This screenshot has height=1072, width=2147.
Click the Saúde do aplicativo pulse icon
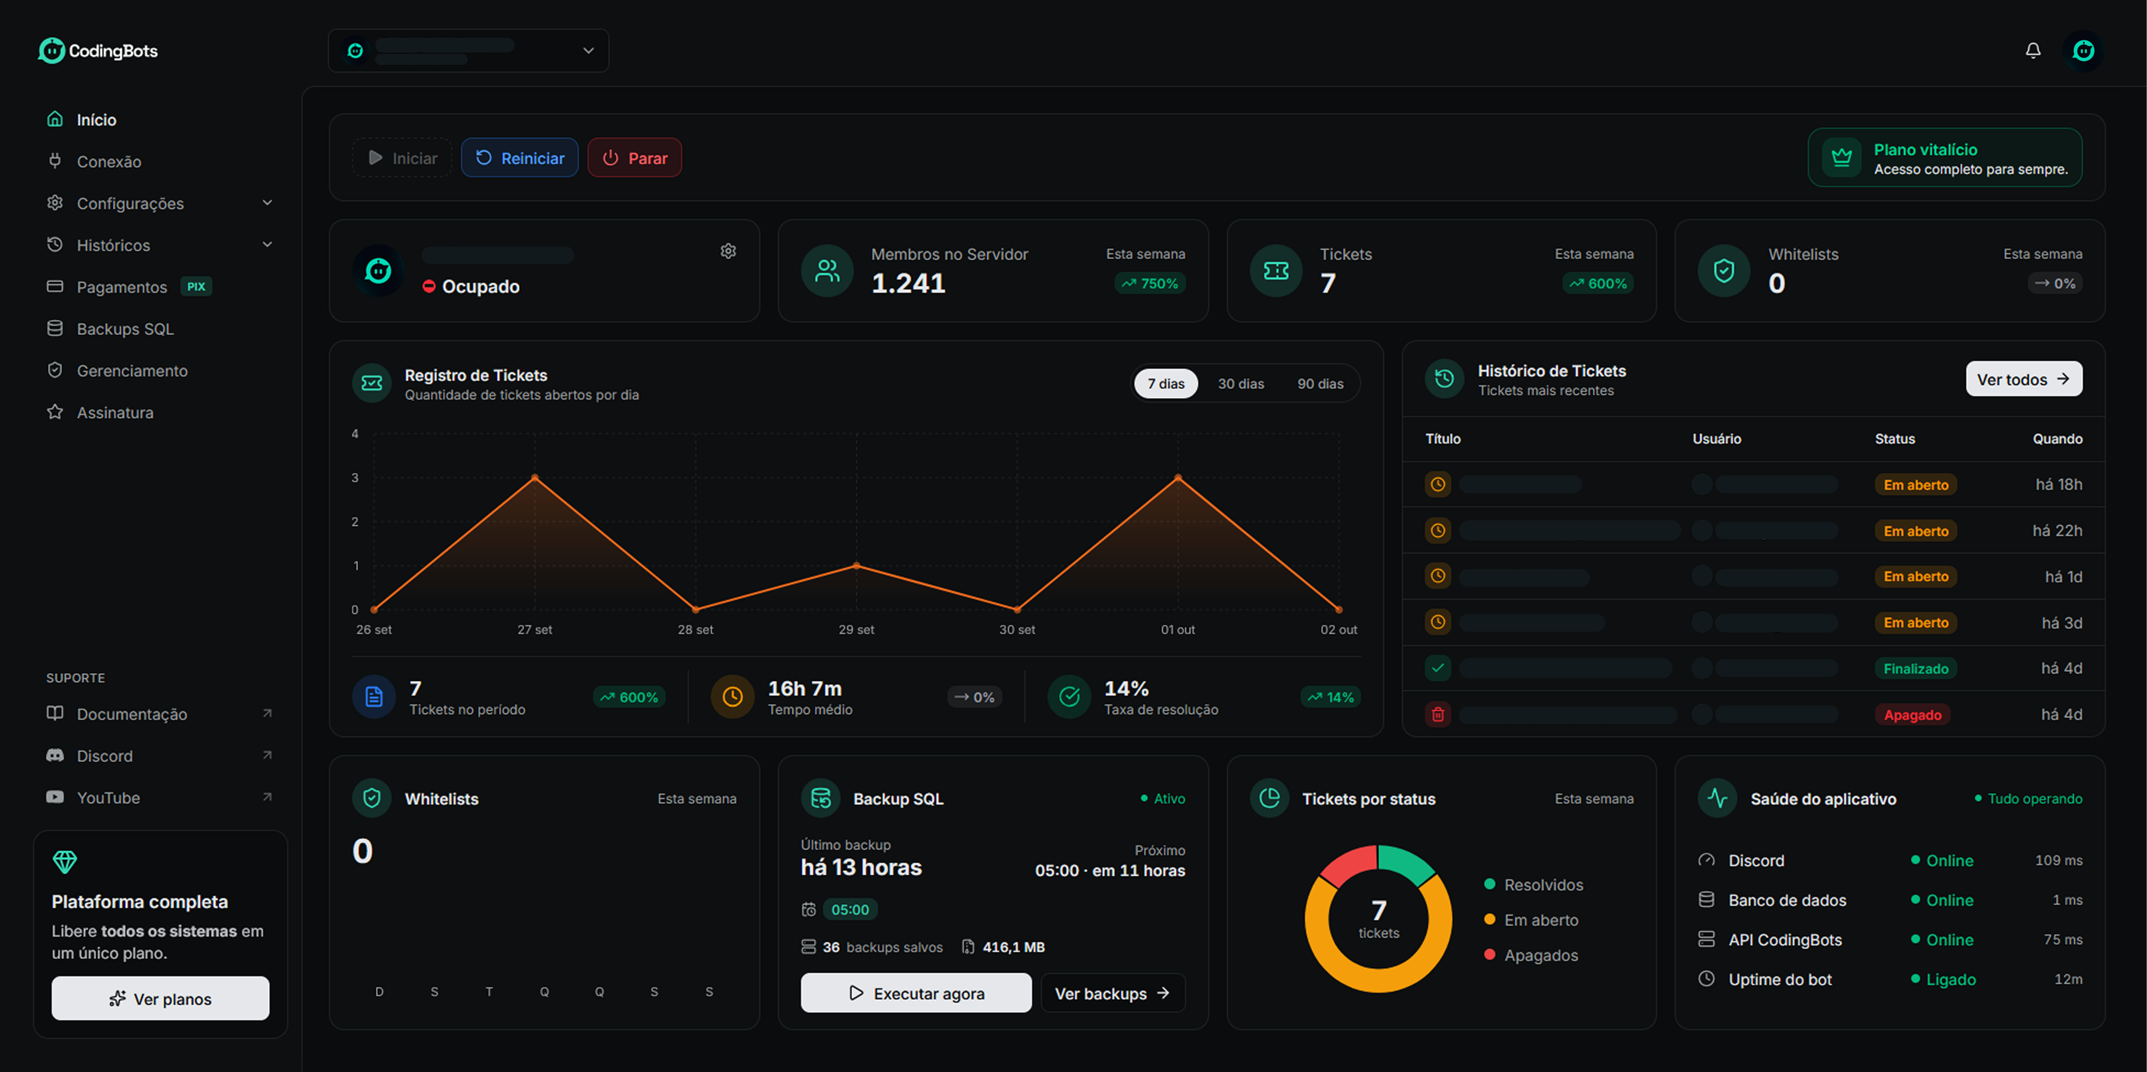point(1717,798)
